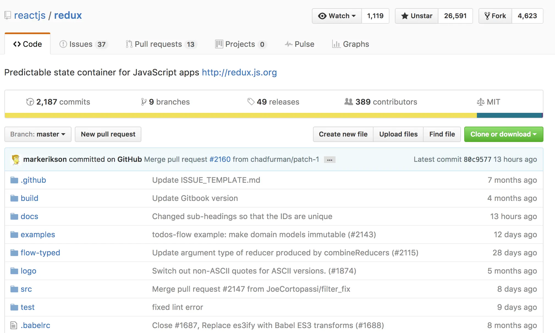Click the New pull request button
Image resolution: width=555 pixels, height=333 pixels.
[x=108, y=134]
